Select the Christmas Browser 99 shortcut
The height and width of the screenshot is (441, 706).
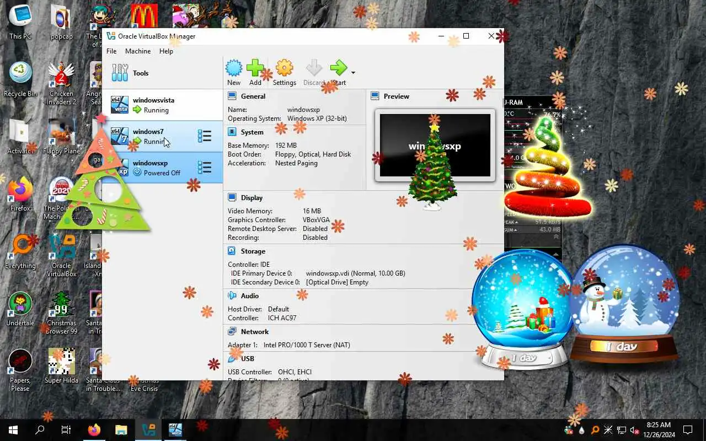(x=61, y=313)
